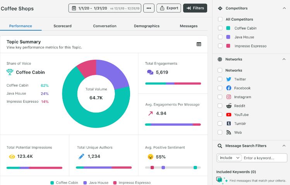Open the three-dot more options menu
290x185 pixels.
(x=149, y=8)
